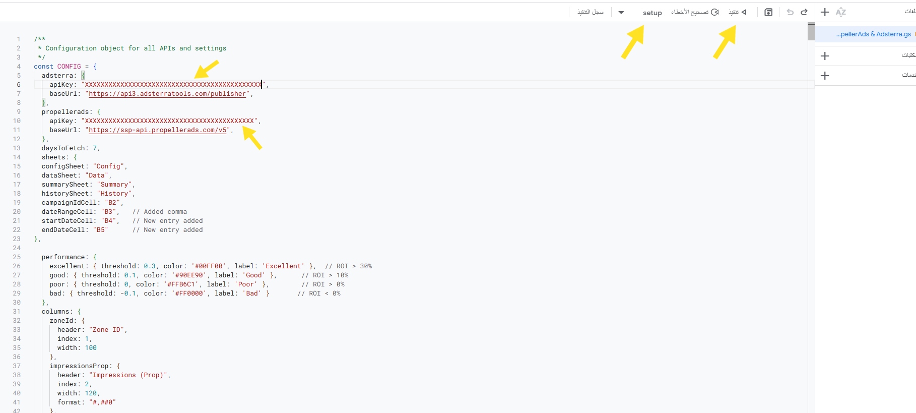The height and width of the screenshot is (413, 916).
Task: Save the project with the disk icon
Action: tap(768, 12)
